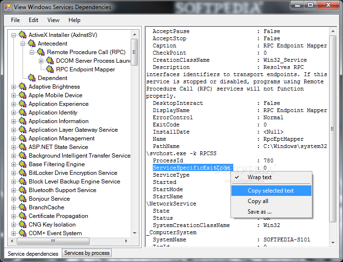
Task: Open the Edit menu
Action: point(34,20)
